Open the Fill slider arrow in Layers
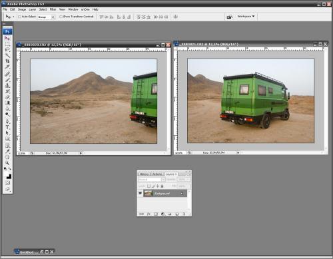 [188, 186]
